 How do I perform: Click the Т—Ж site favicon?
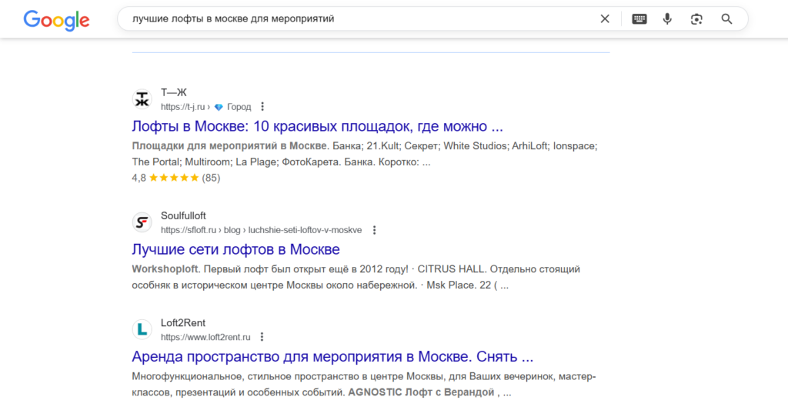coord(142,99)
